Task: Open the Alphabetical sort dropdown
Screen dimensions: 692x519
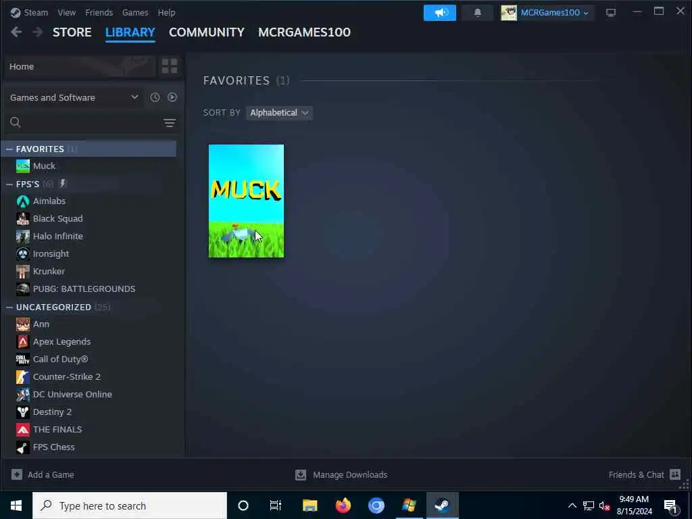Action: point(279,113)
